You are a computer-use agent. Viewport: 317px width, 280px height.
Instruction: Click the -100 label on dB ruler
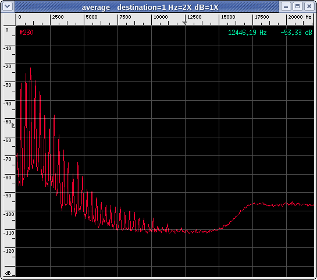(9, 214)
